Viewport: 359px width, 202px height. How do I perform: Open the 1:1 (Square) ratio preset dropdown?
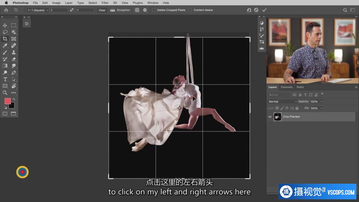point(38,10)
